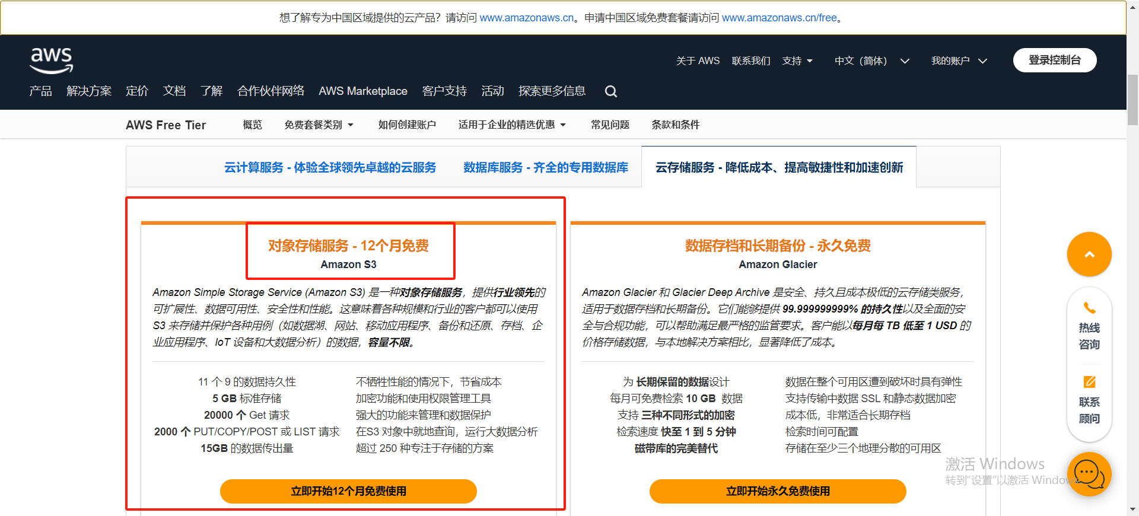The width and height of the screenshot is (1139, 516).
Task: Open the orange chat bubble widget
Action: (1089, 474)
